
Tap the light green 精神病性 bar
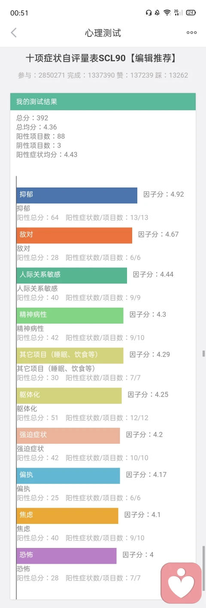tap(70, 315)
